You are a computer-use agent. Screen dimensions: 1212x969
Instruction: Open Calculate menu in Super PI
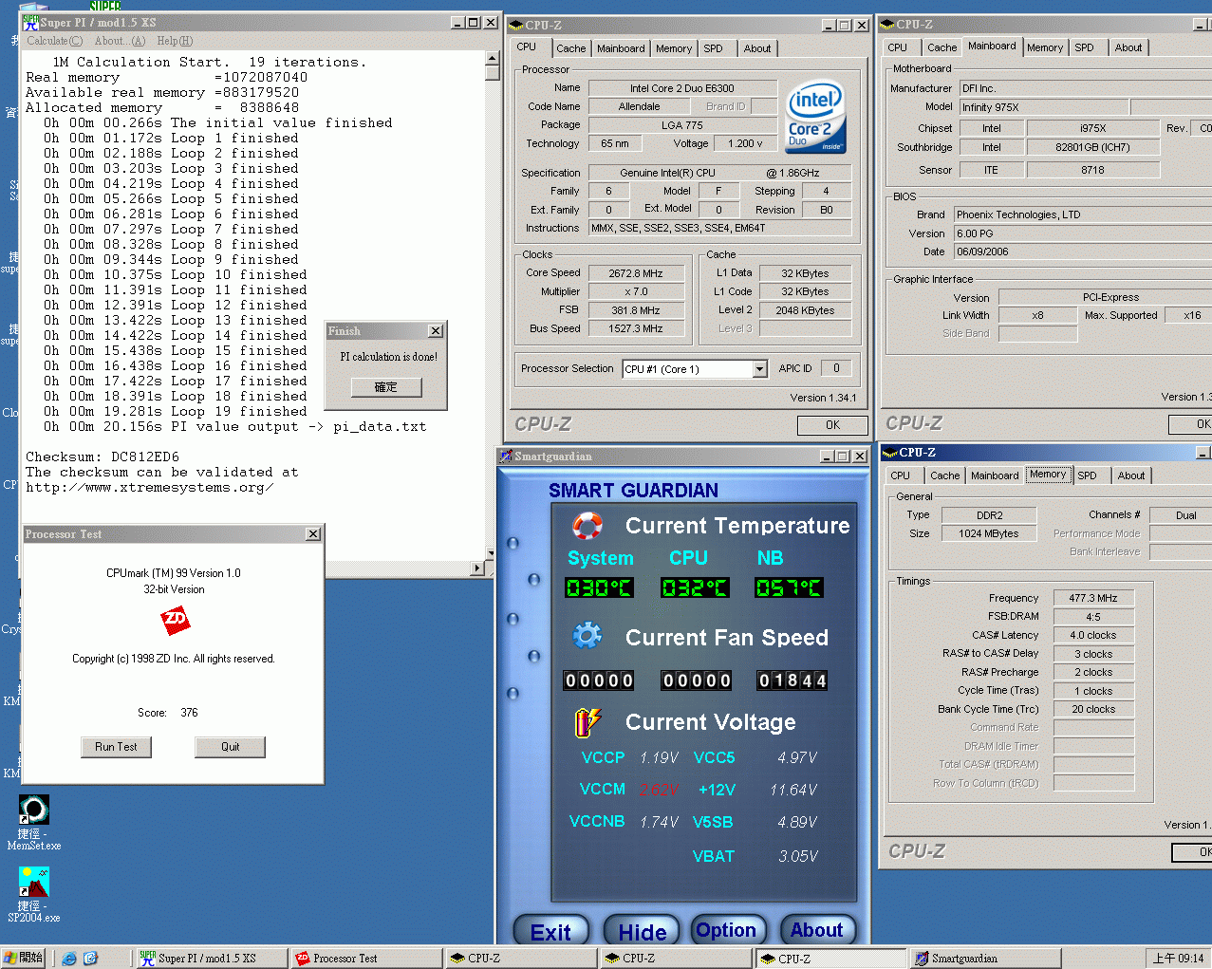click(x=54, y=41)
